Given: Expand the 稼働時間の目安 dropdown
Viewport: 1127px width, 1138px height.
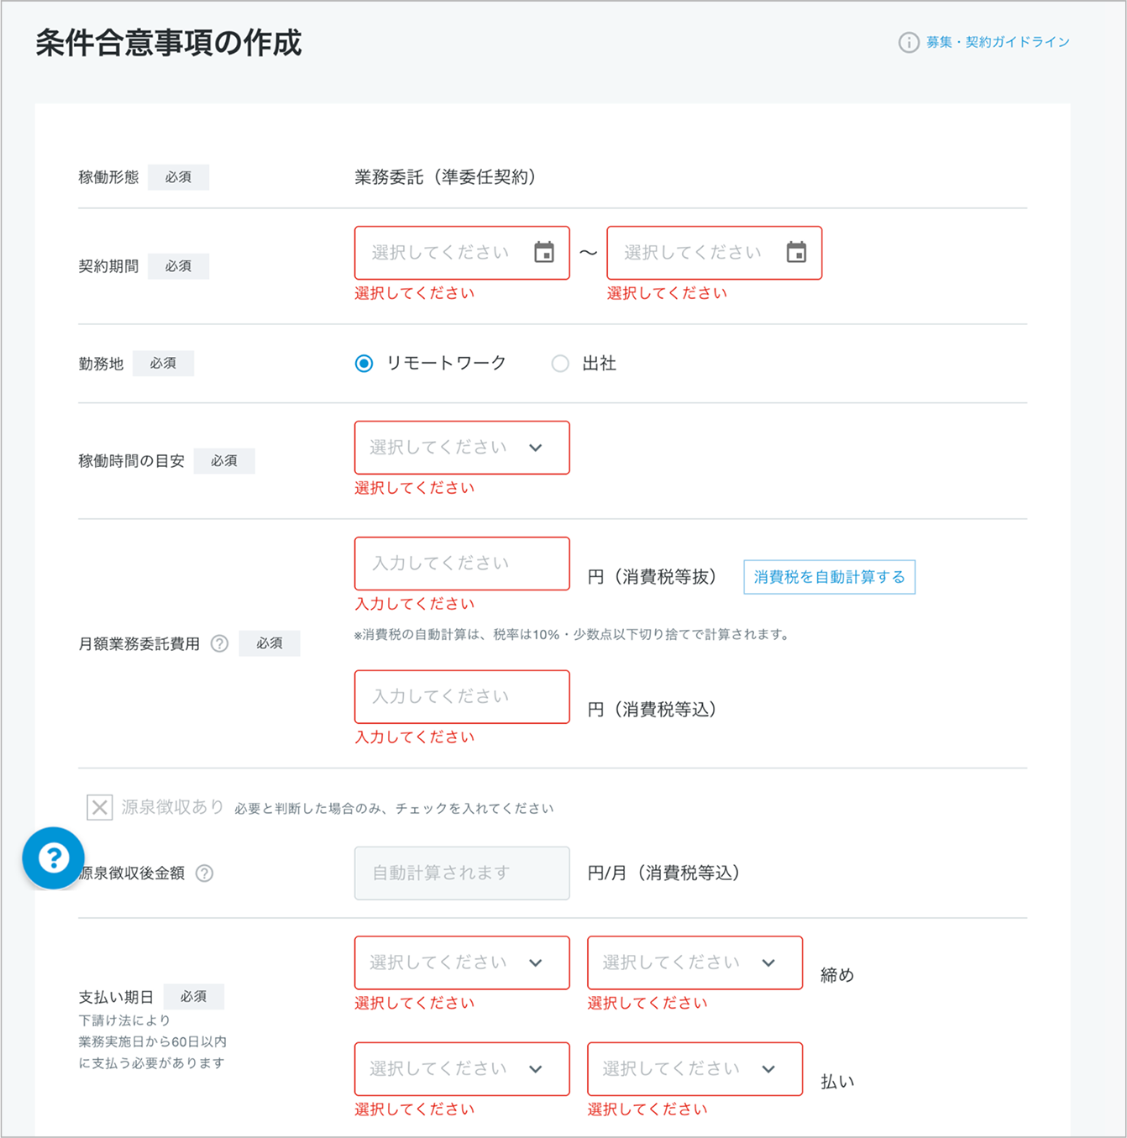Looking at the screenshot, I should pyautogui.click(x=461, y=448).
